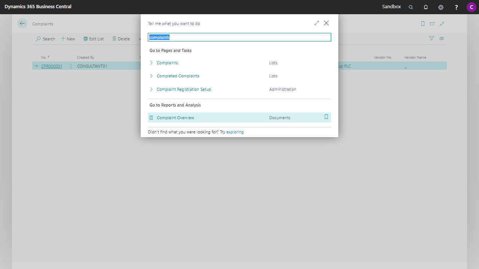This screenshot has height=269, width=479.
Task: Open the page bookmark icon above the list
Action: pyautogui.click(x=422, y=23)
